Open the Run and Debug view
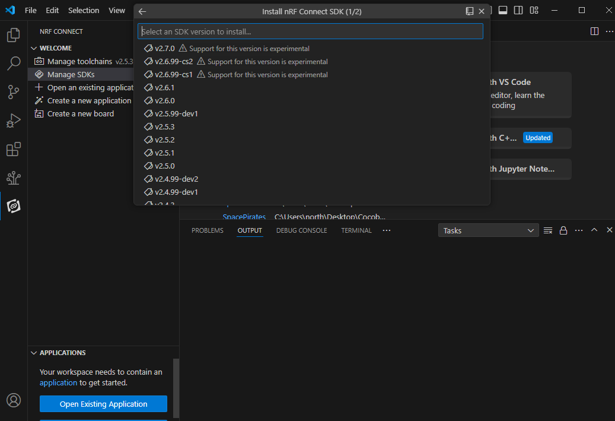This screenshot has width=615, height=421. click(x=14, y=121)
